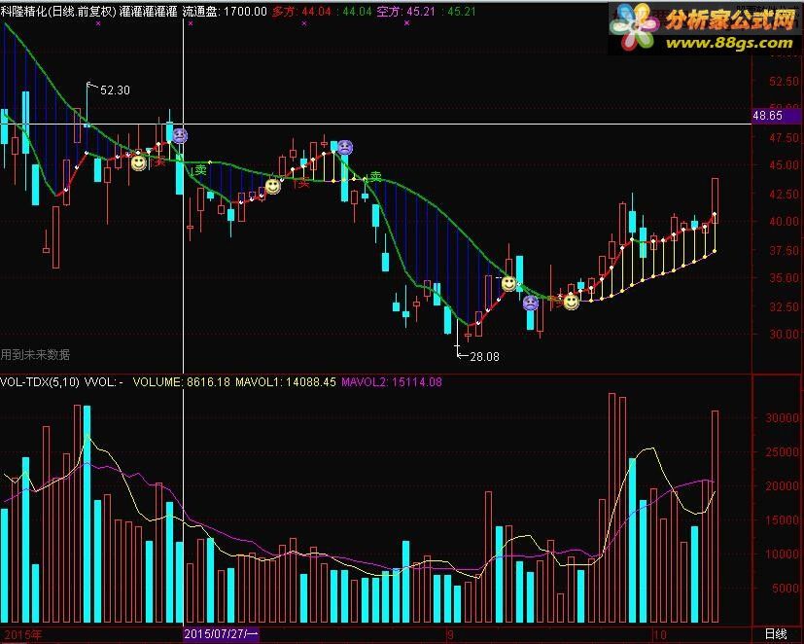Click the red 多方: 44.04 value
The image size is (804, 644).
click(301, 12)
